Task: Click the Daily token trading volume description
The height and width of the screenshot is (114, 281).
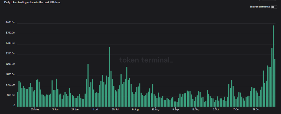Action: [x=32, y=3]
